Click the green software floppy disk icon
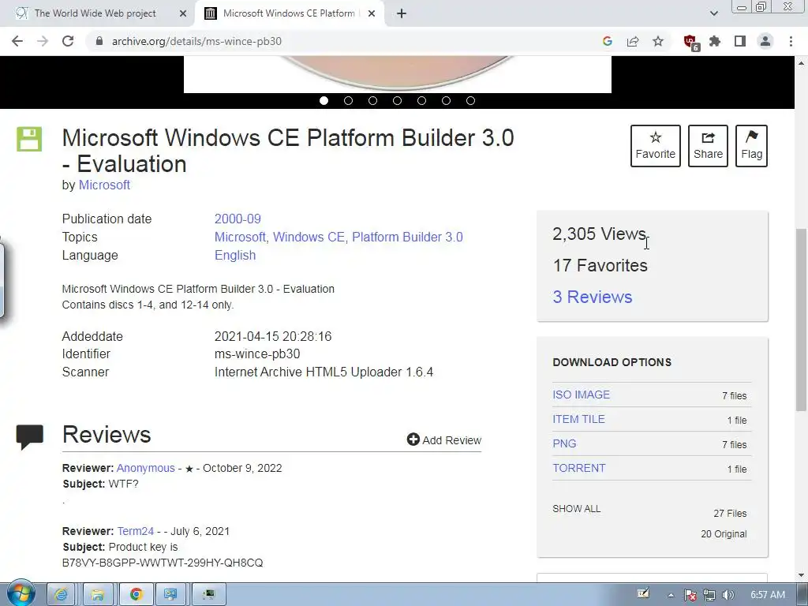The image size is (808, 606). (29, 139)
